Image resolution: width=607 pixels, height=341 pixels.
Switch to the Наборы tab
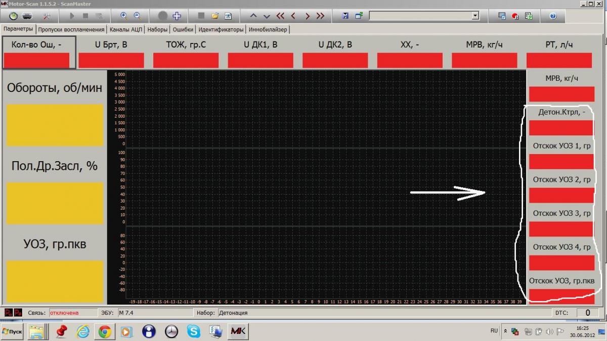pos(157,29)
